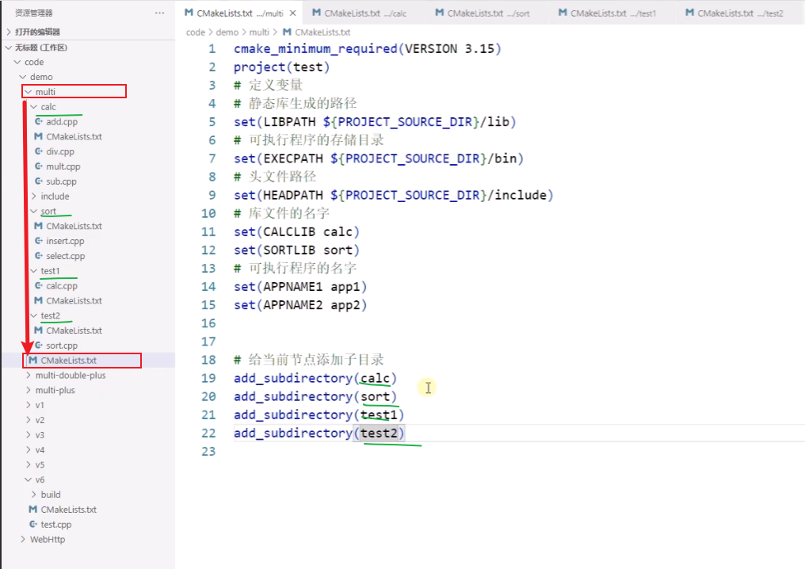
Task: Click line number 18 in the editor gutter
Action: pyautogui.click(x=208, y=359)
